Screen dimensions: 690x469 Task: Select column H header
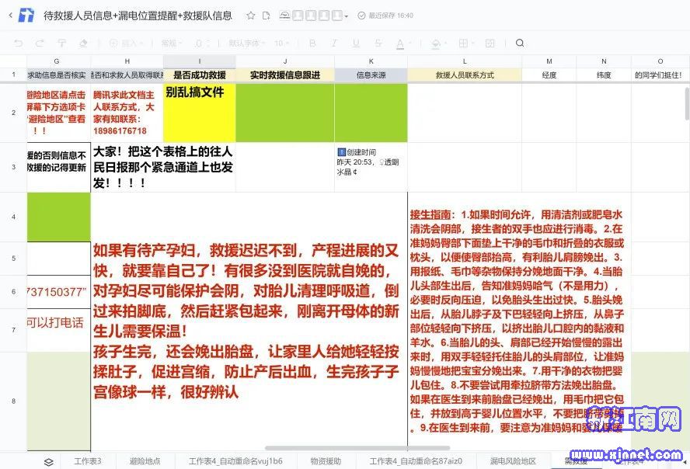(127, 61)
